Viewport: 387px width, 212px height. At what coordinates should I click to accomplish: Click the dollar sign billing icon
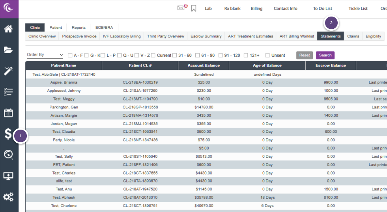coord(8,134)
